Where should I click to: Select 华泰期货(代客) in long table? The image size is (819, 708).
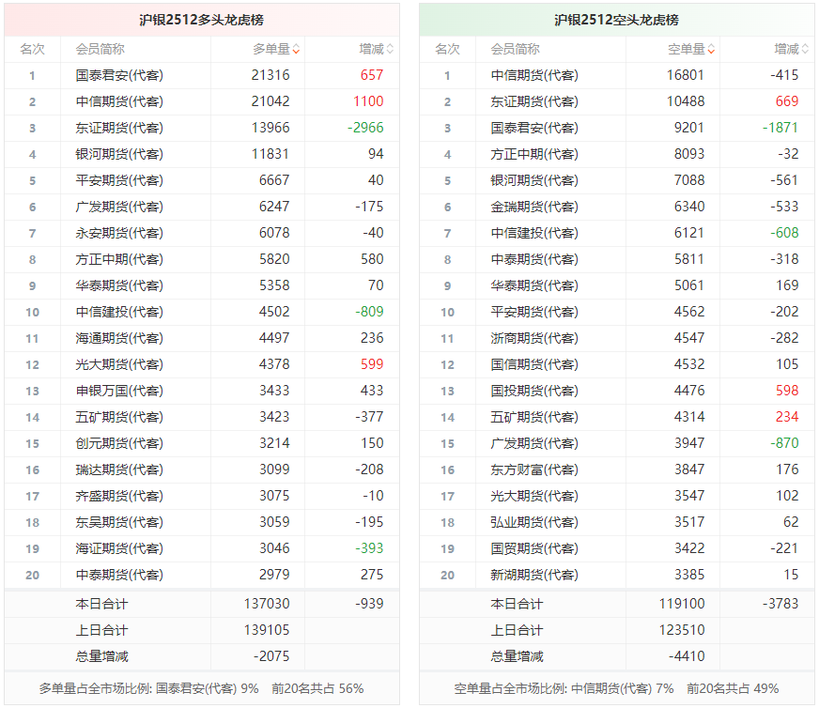(x=119, y=285)
